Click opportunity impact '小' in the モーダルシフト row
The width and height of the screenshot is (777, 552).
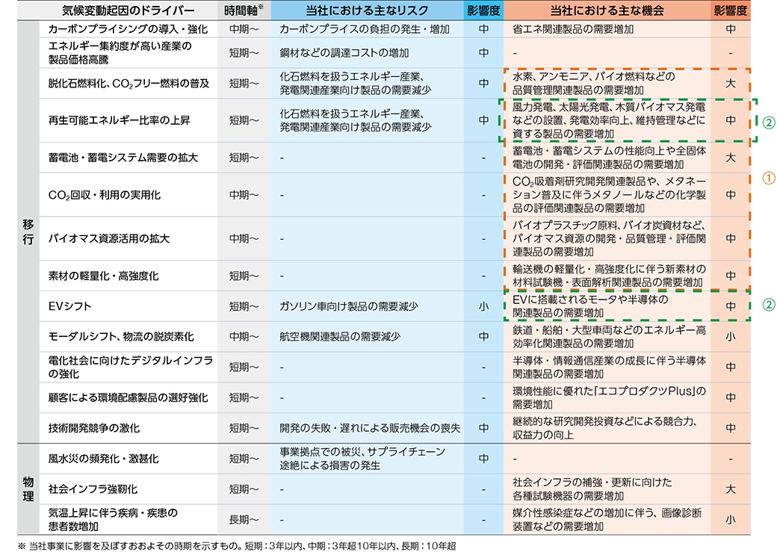tap(731, 336)
